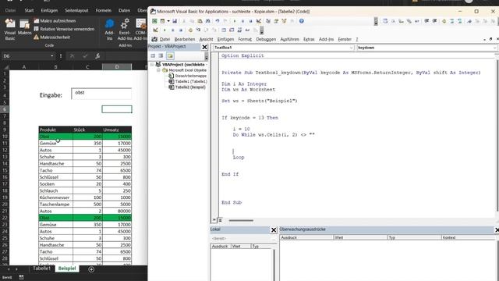Open the TextBox1 object dropdown
Viewport: 499px width, 281px height.
click(352, 48)
